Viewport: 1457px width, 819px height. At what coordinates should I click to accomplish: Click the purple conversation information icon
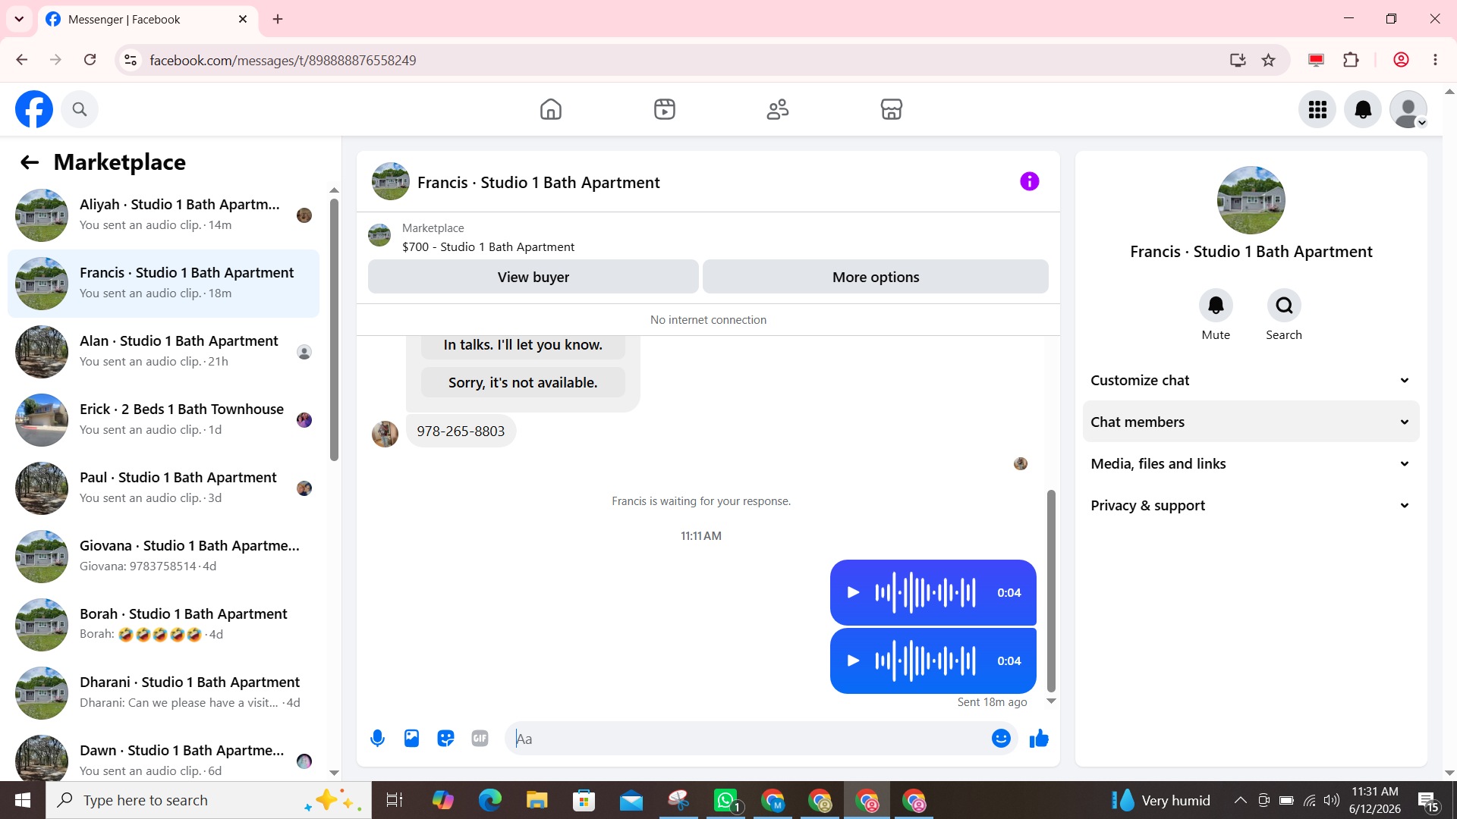tap(1030, 181)
